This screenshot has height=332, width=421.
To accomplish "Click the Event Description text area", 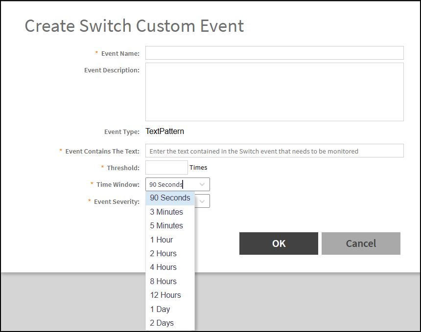I will (x=275, y=92).
